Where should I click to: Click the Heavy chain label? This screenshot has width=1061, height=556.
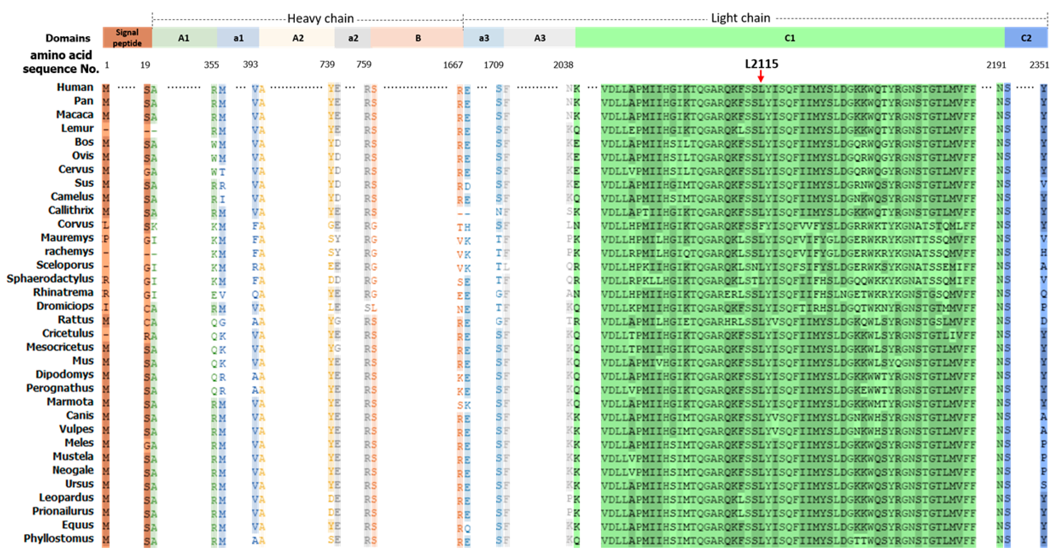[320, 18]
